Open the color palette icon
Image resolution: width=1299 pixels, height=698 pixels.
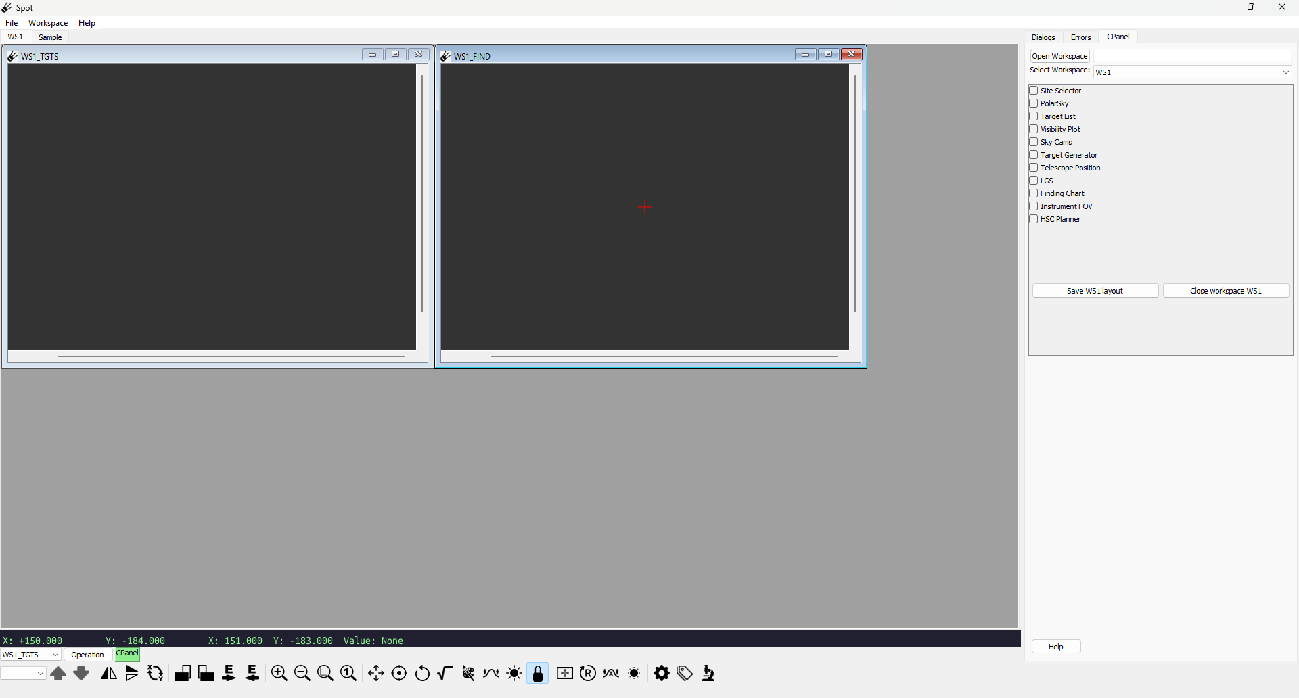[468, 674]
